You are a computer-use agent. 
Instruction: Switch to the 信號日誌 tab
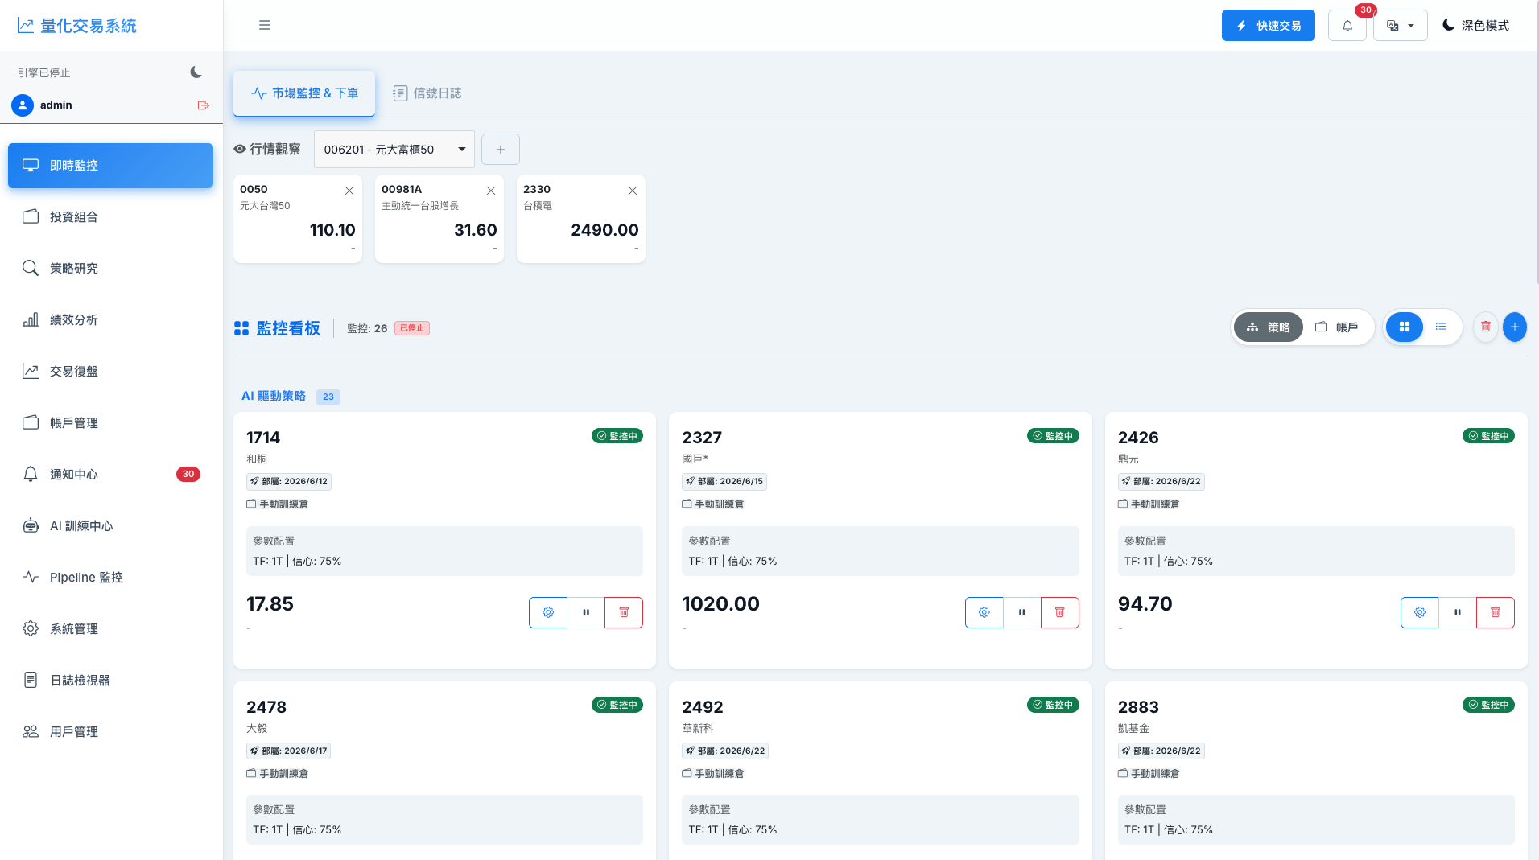click(427, 93)
